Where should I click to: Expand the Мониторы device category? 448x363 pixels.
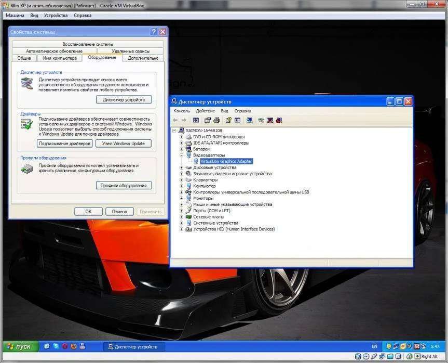coord(181,198)
